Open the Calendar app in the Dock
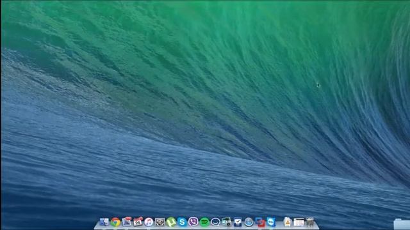The image size is (410, 230). (138, 222)
